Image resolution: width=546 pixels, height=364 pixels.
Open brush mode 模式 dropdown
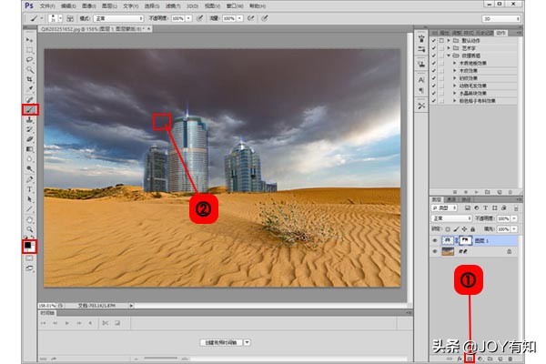click(x=118, y=18)
